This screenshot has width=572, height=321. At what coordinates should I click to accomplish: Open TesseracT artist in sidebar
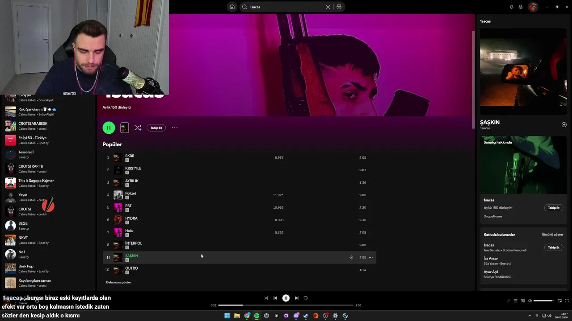[48, 154]
